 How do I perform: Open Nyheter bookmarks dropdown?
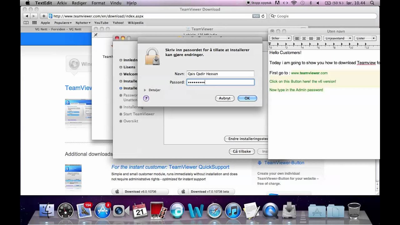tap(83, 23)
